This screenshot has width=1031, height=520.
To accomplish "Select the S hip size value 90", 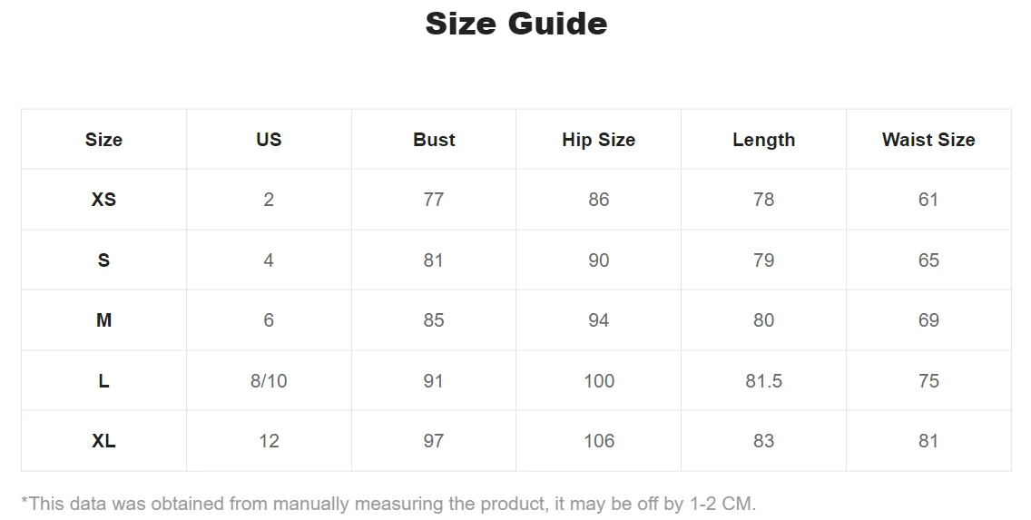I will click(x=598, y=260).
